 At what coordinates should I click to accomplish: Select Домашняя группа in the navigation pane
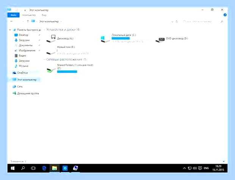tap(28, 93)
